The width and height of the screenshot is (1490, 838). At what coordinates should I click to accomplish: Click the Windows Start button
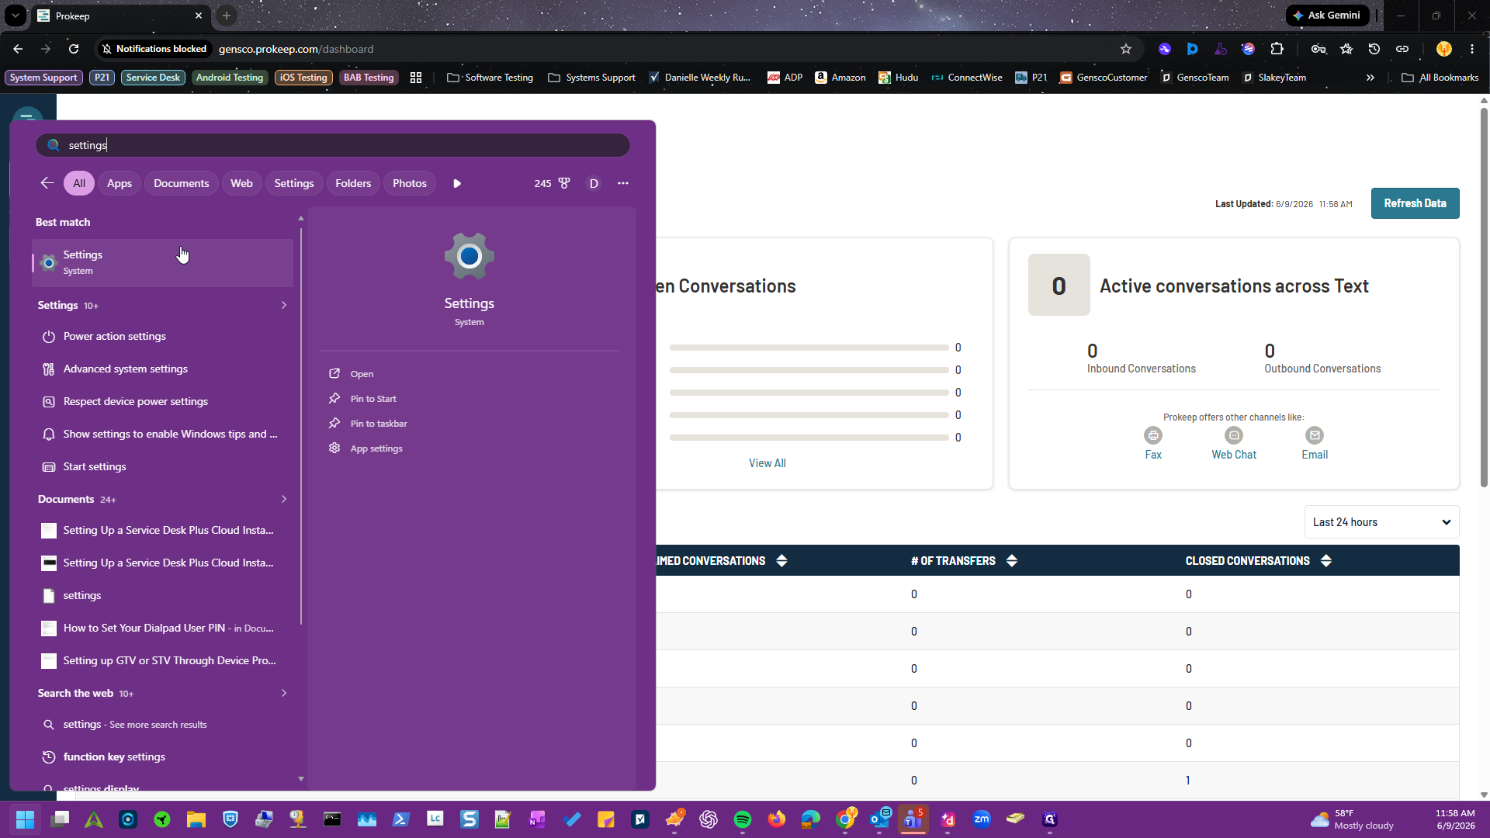(x=25, y=819)
